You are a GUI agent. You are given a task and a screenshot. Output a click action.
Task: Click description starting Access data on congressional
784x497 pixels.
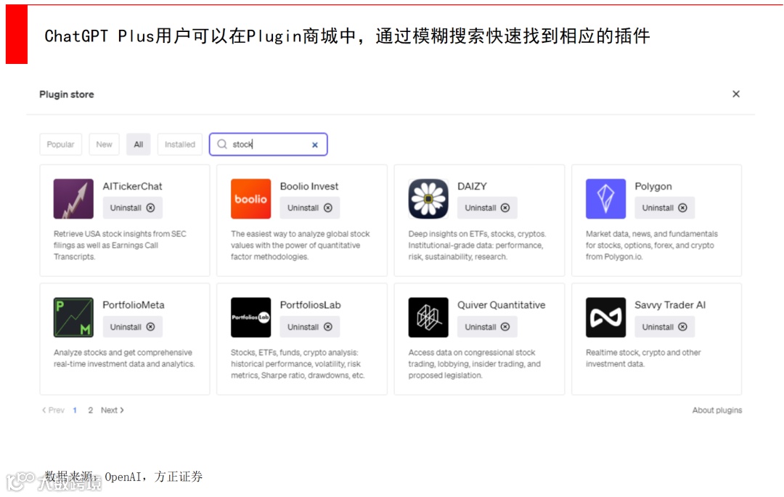coord(474,364)
